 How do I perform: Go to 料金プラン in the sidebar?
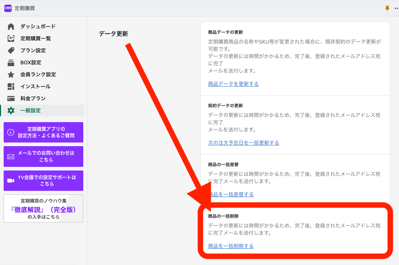(x=33, y=99)
